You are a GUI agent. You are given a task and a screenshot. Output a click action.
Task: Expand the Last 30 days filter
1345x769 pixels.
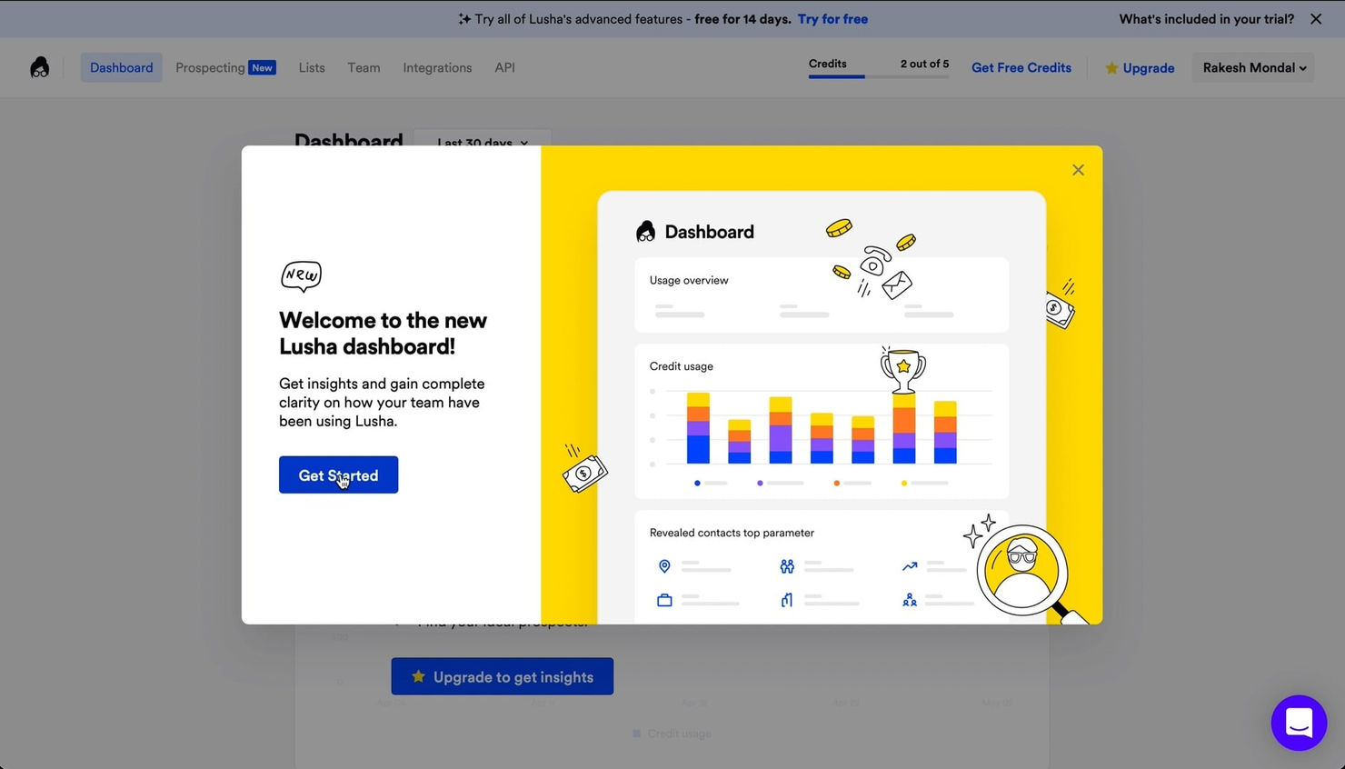coord(482,143)
